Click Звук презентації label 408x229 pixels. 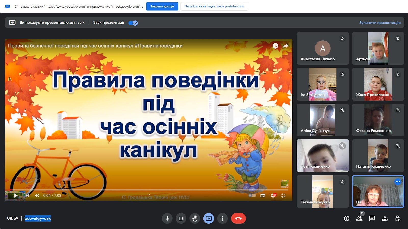pos(109,22)
